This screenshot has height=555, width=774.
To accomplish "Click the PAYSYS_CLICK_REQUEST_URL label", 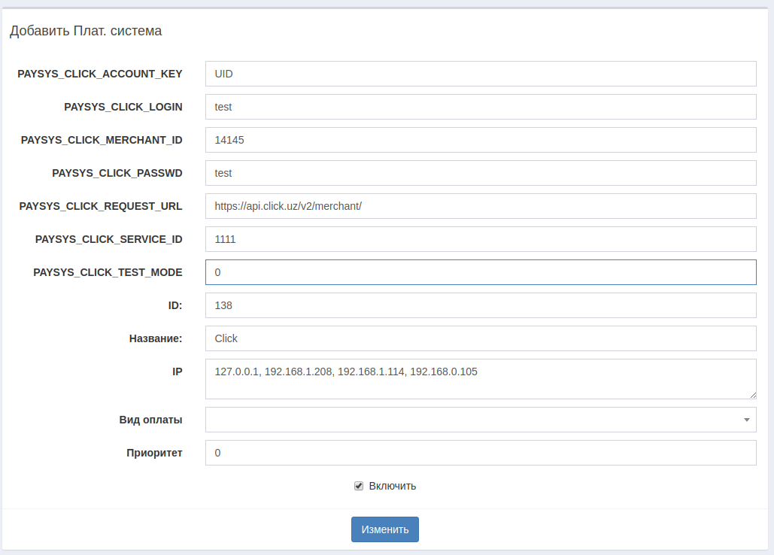I will [101, 206].
